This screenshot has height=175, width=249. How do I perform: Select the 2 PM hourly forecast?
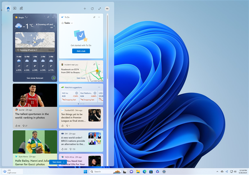[x=43, y=63]
